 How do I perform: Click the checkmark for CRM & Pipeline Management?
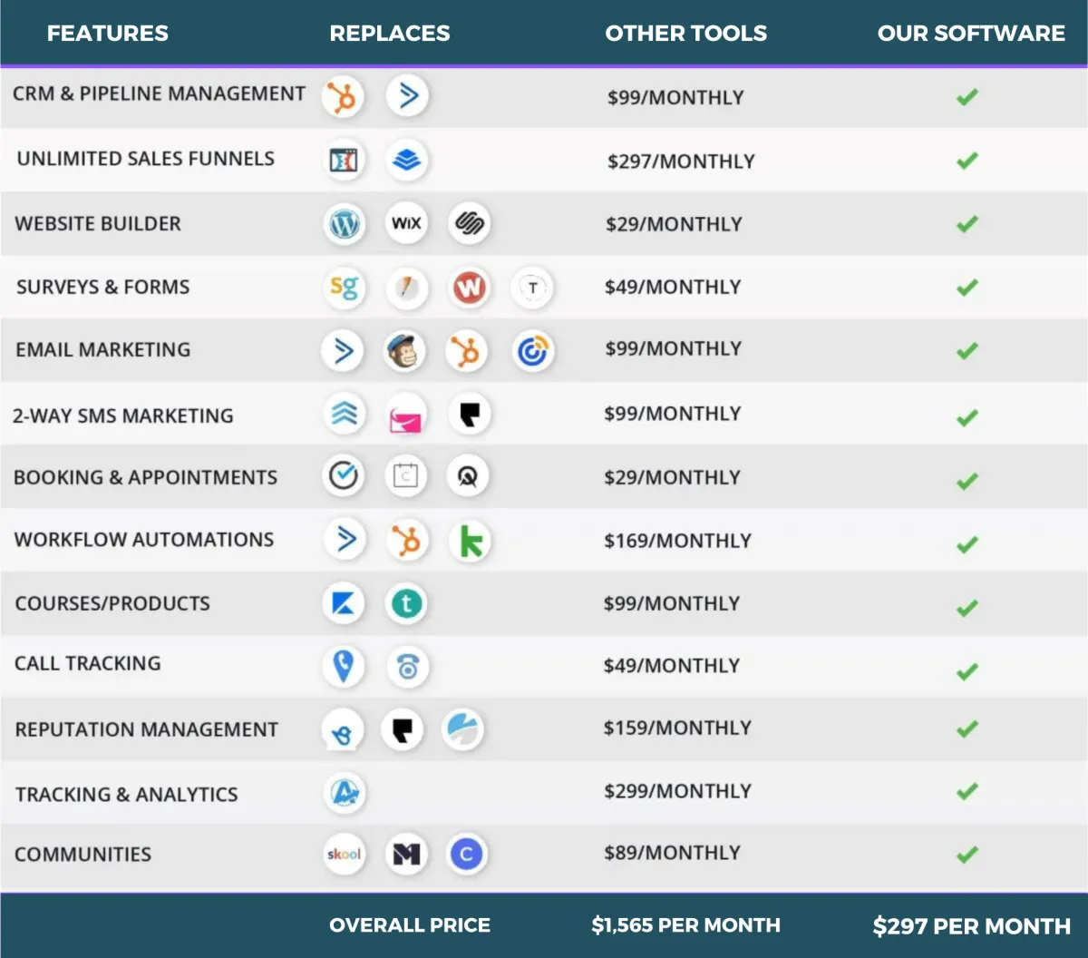[x=967, y=96]
